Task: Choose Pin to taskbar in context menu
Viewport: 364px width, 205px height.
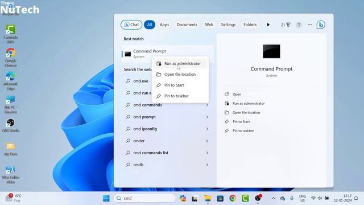Action: tap(180, 96)
